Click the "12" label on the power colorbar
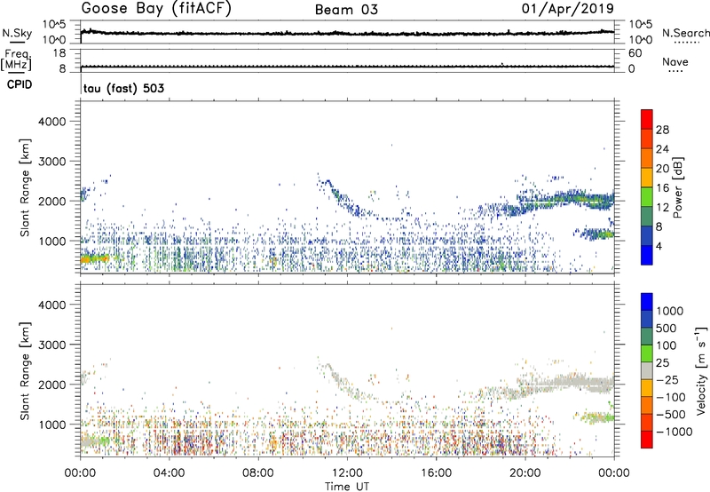Screen dimensions: 710x492 tap(662, 208)
